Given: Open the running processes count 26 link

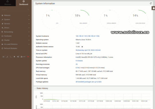Looking at the screenshot, I should tap(77, 64).
